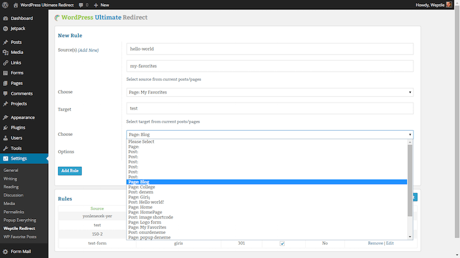This screenshot has width=460, height=258.
Task: Toggle the checkbox in the test-form rule row
Action: (x=282, y=243)
